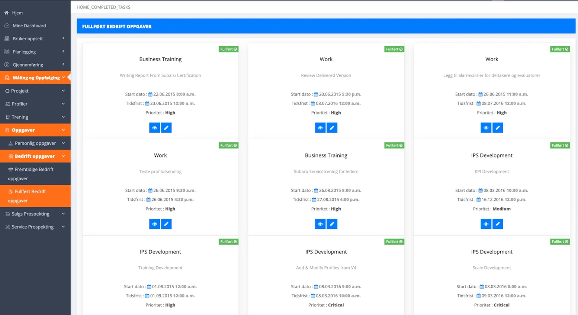The height and width of the screenshot is (315, 578).
Task: View the Review Delivered Version task
Action: (320, 128)
